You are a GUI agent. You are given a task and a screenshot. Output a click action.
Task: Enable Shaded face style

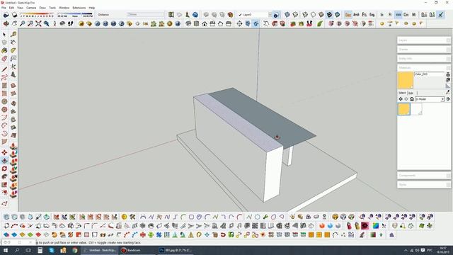tap(321, 14)
